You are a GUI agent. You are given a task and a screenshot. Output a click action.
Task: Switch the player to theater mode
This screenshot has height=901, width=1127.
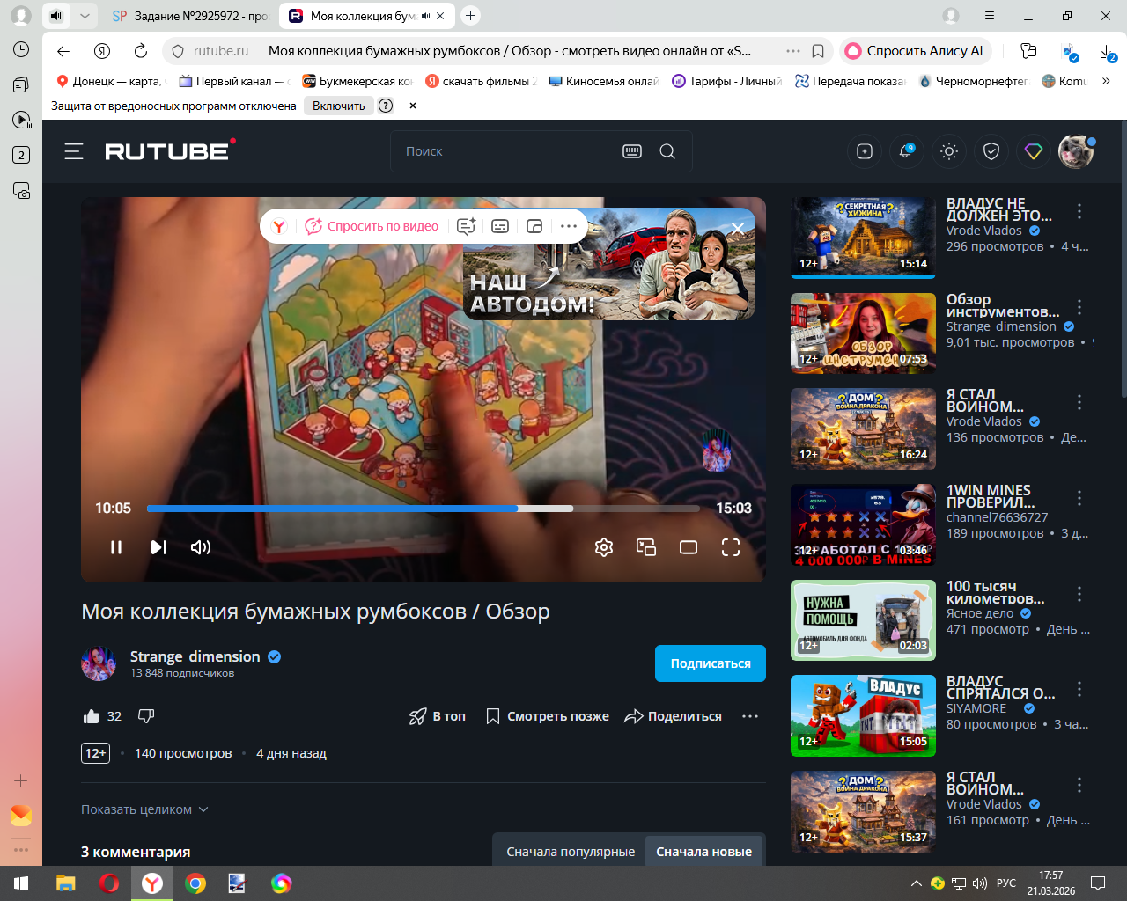[689, 547]
